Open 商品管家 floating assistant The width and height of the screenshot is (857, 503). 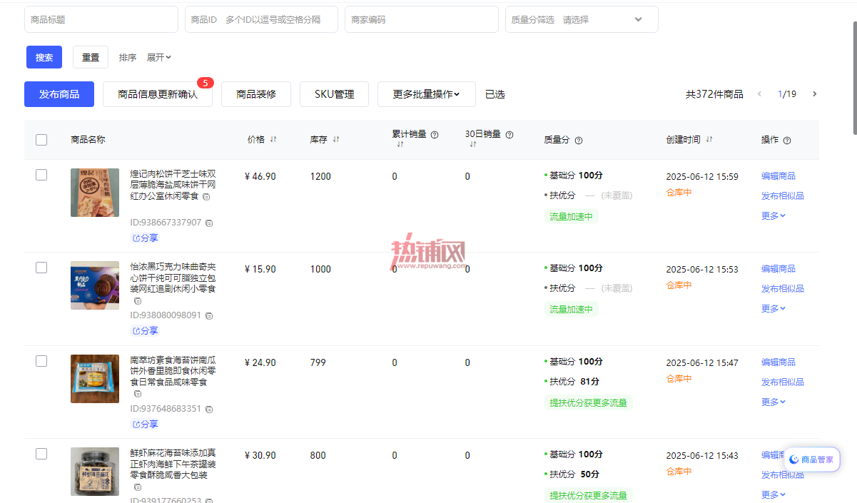pos(812,459)
